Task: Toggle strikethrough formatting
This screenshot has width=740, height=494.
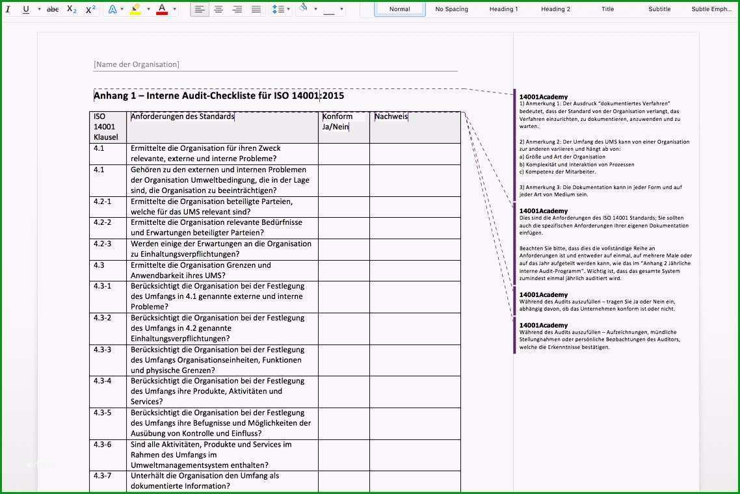Action: point(53,9)
